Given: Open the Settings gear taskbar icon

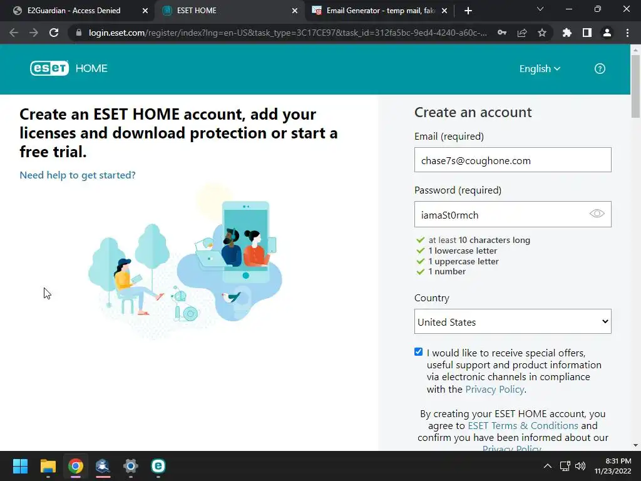Looking at the screenshot, I should [x=131, y=466].
